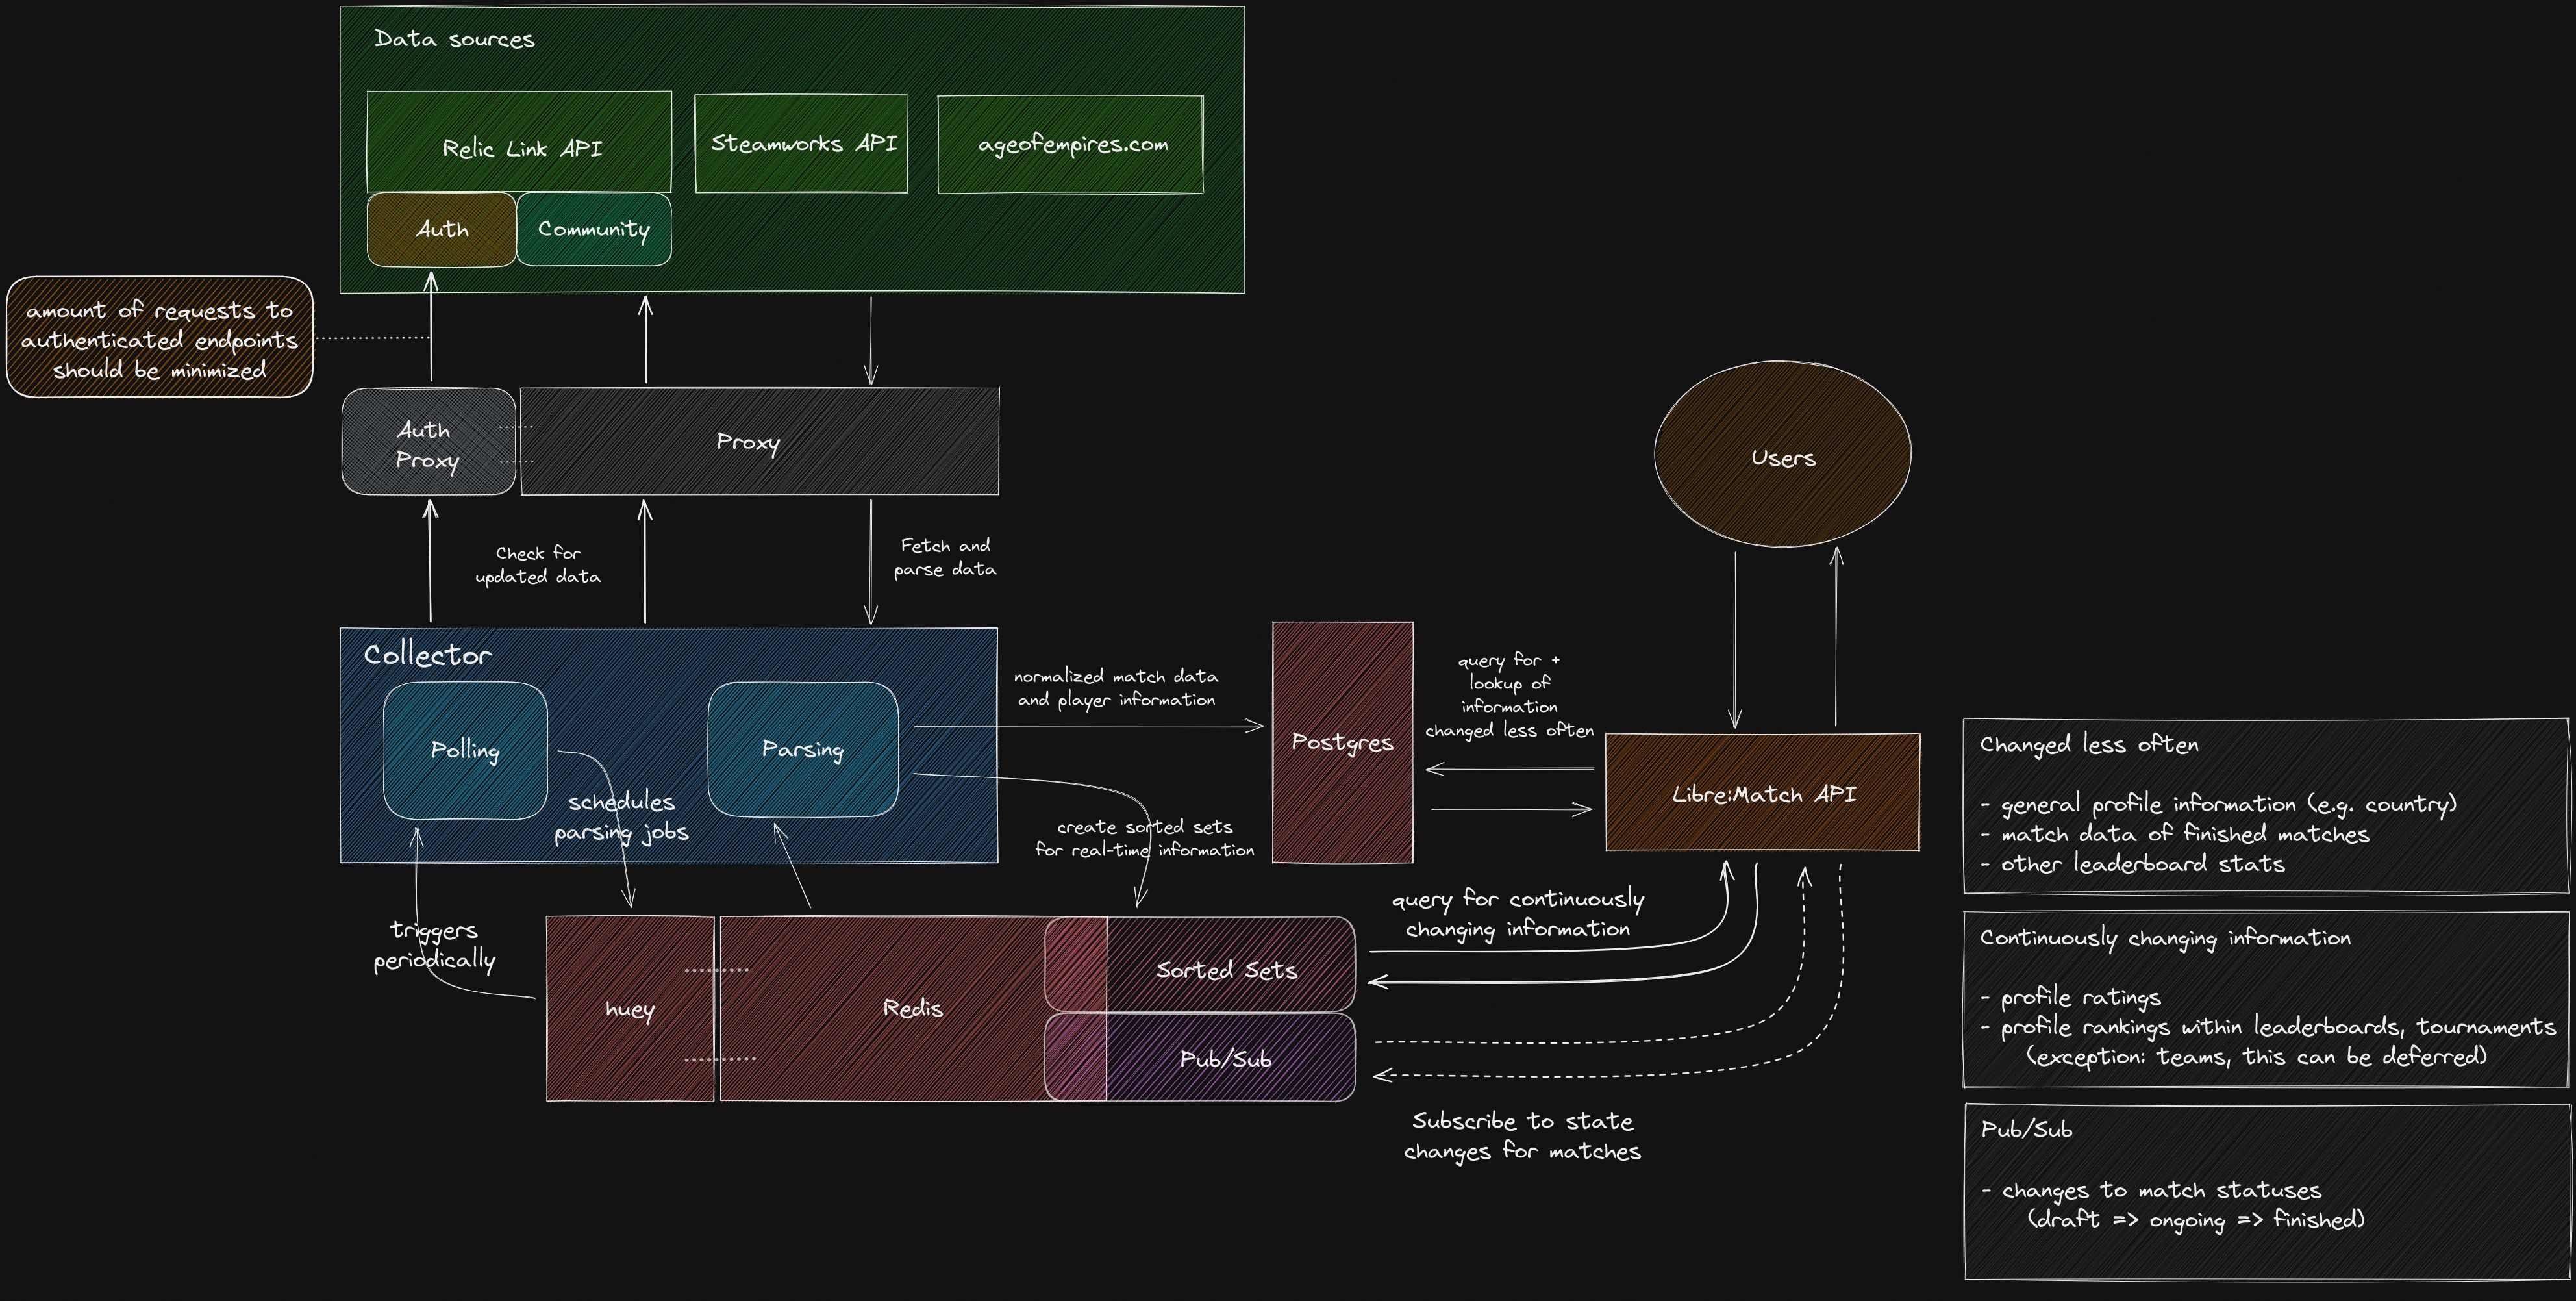
Task: Click the authenticated endpoints note
Action: tap(160, 339)
